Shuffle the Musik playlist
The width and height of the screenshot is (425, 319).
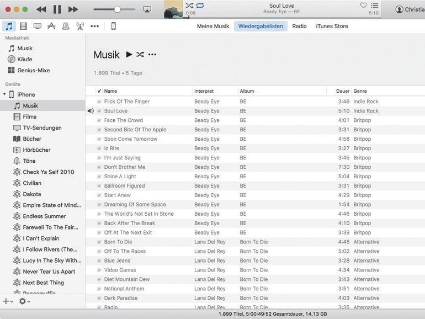(140, 55)
